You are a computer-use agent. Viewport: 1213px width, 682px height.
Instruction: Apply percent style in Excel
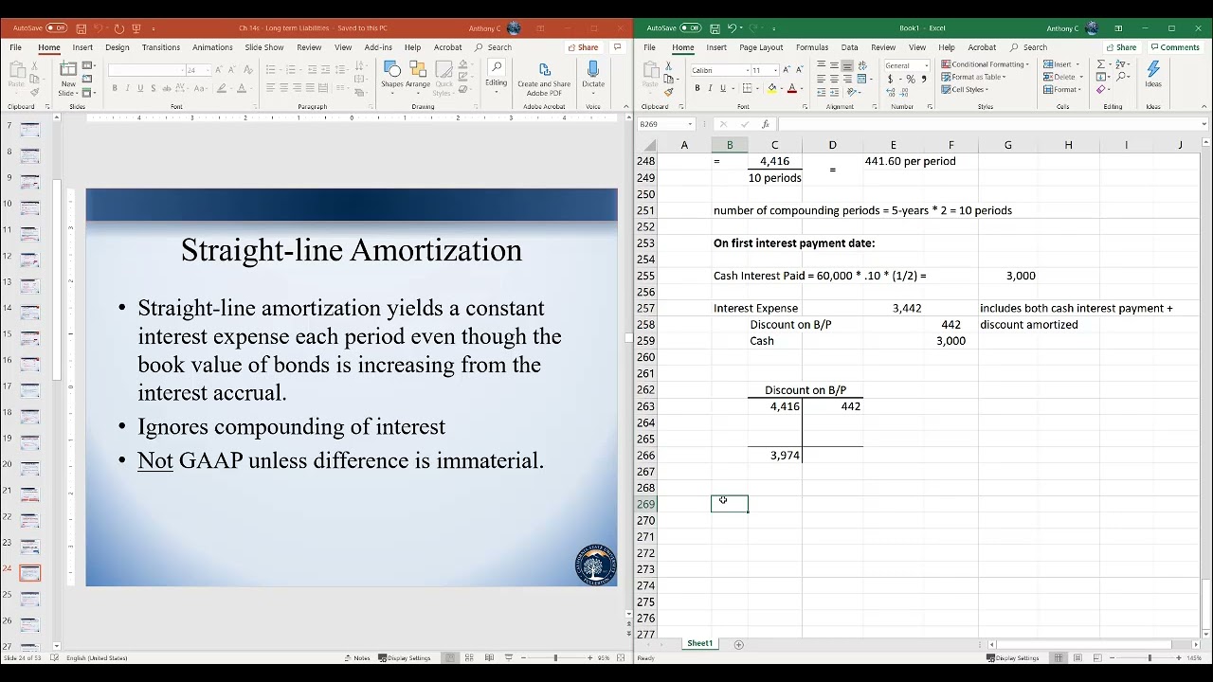[910, 80]
